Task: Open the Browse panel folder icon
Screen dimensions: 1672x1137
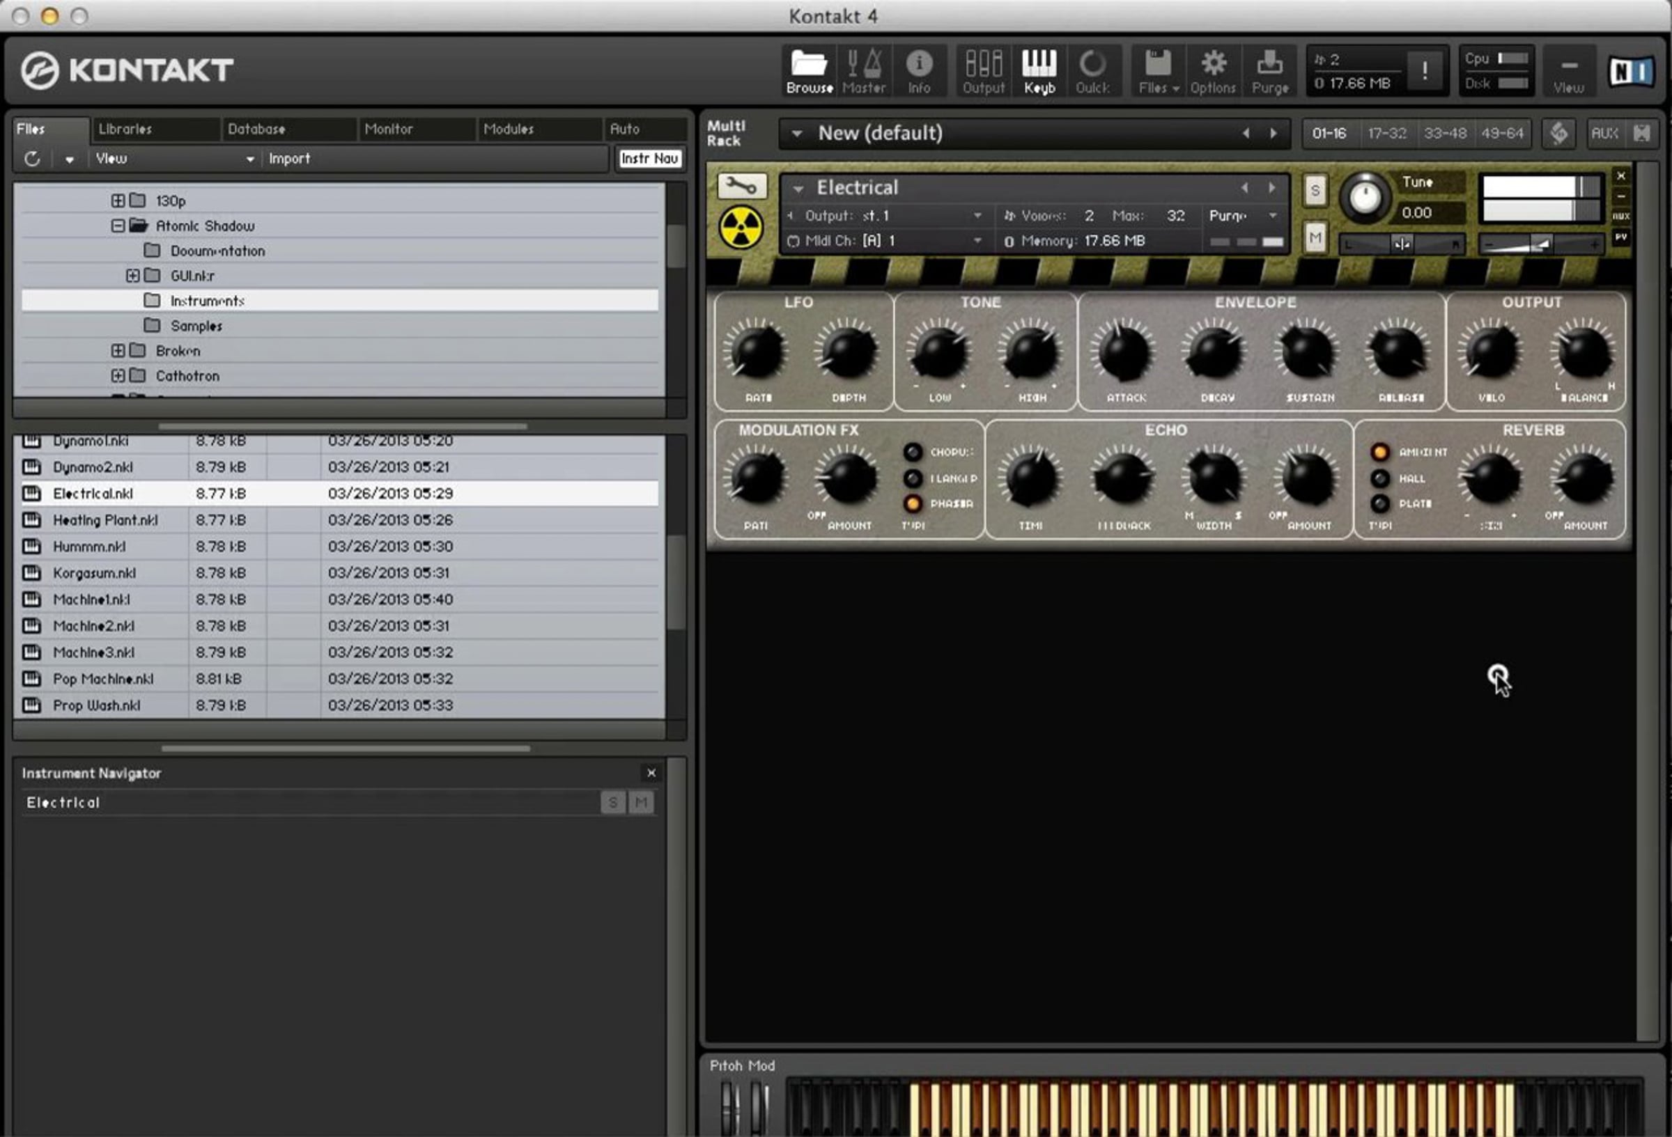Action: pos(809,70)
